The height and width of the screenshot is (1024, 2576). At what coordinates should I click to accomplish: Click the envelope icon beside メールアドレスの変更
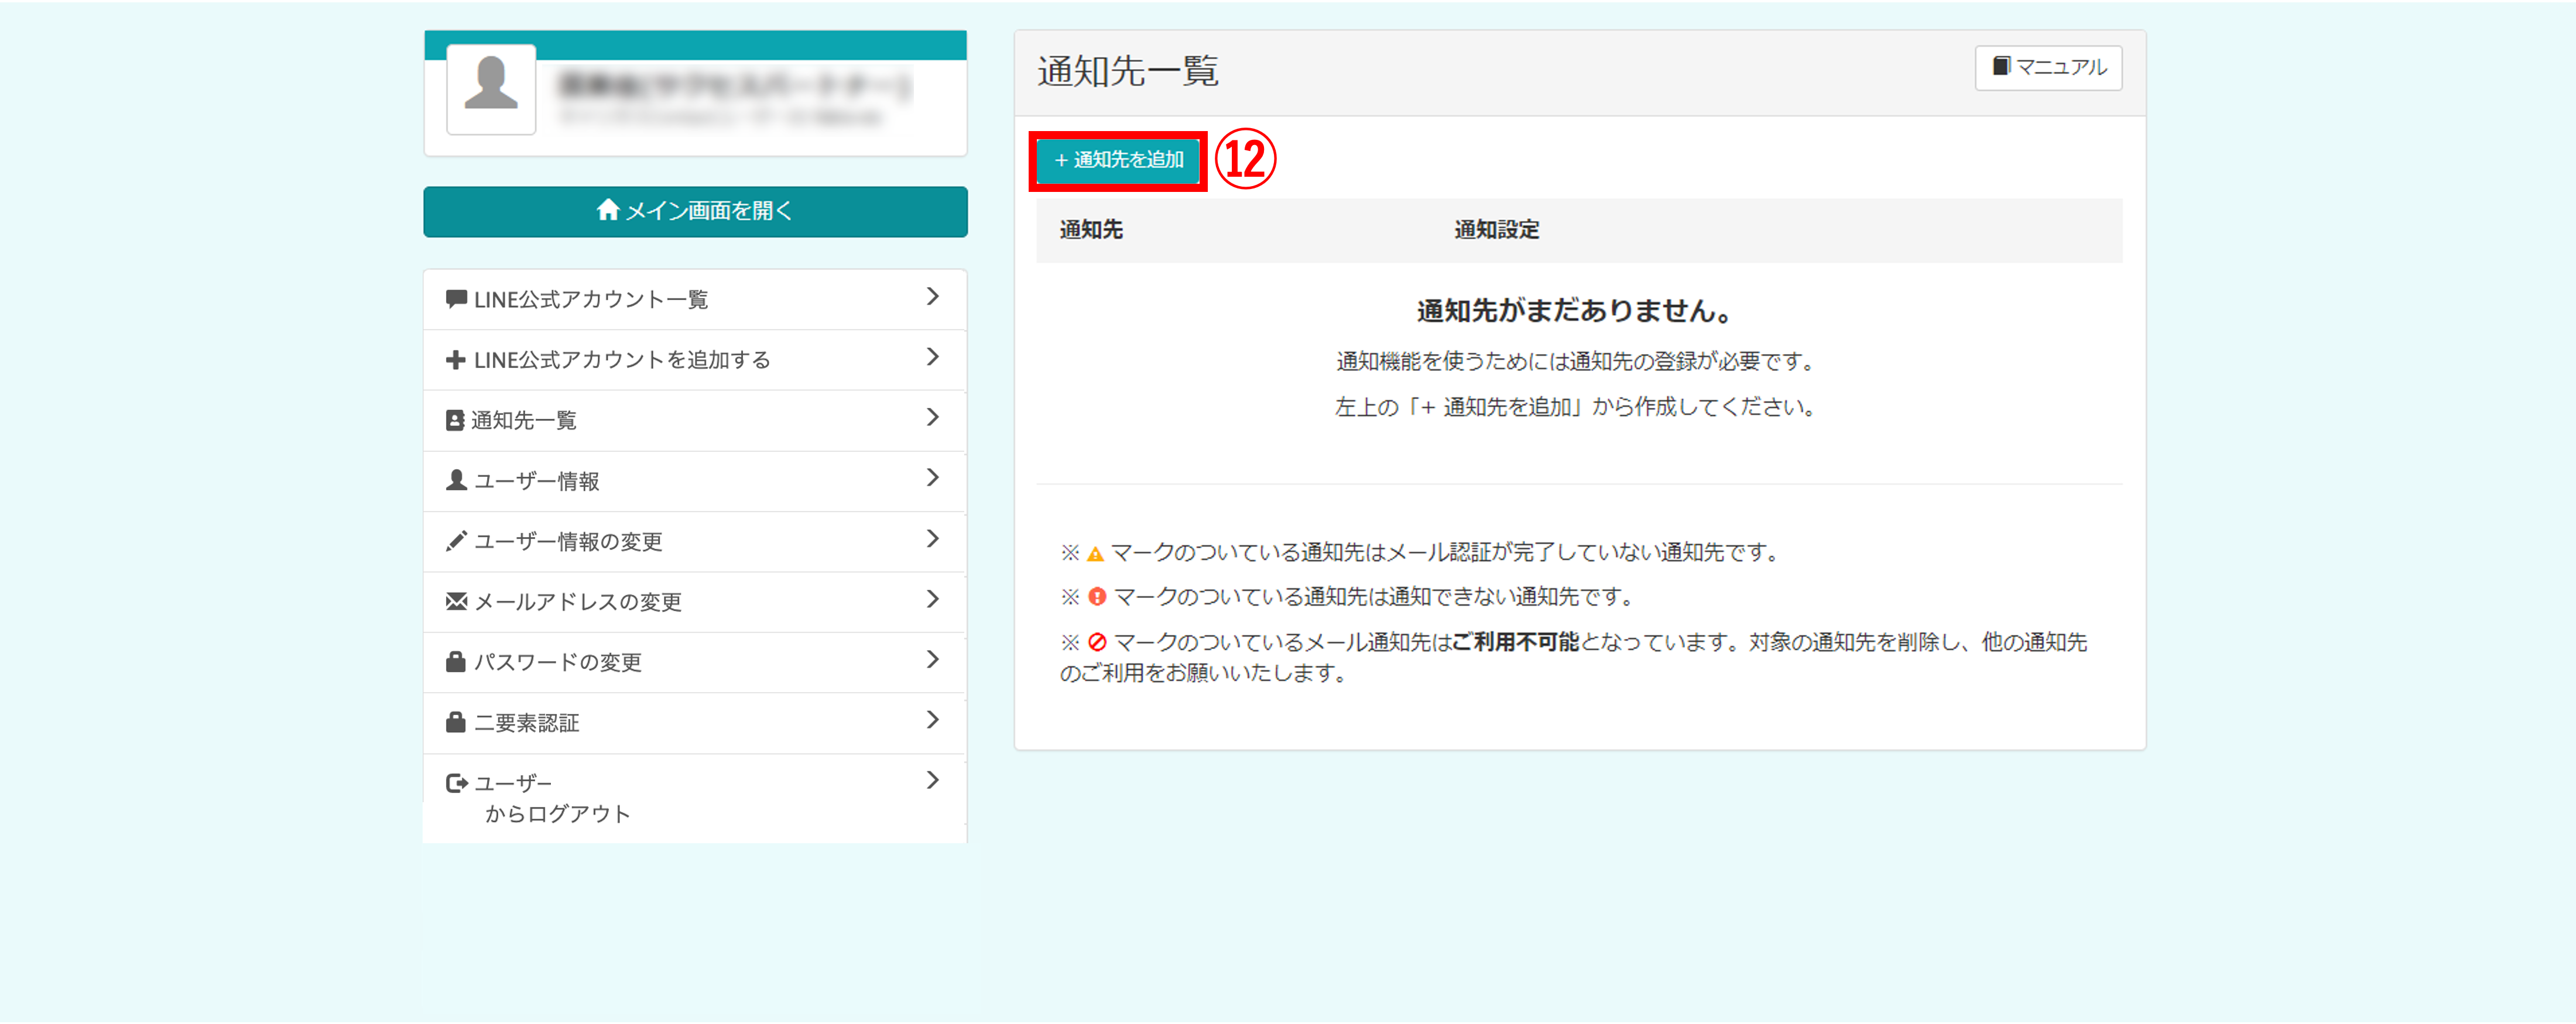[456, 602]
